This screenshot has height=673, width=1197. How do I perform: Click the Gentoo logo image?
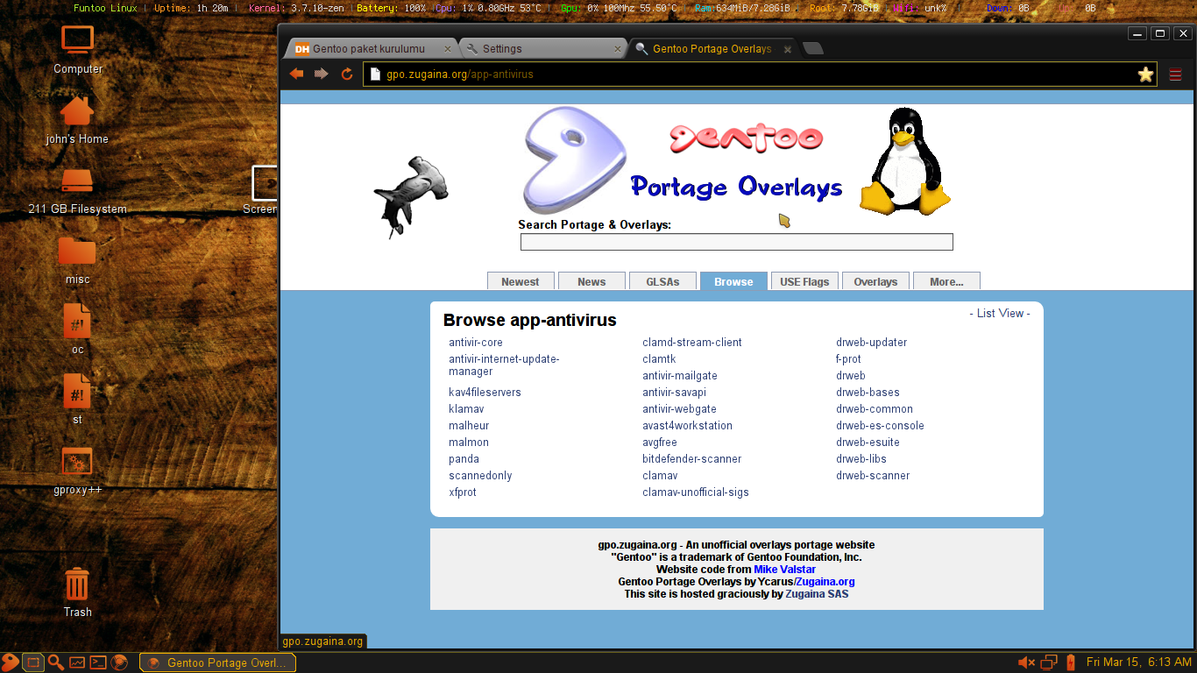(576, 159)
